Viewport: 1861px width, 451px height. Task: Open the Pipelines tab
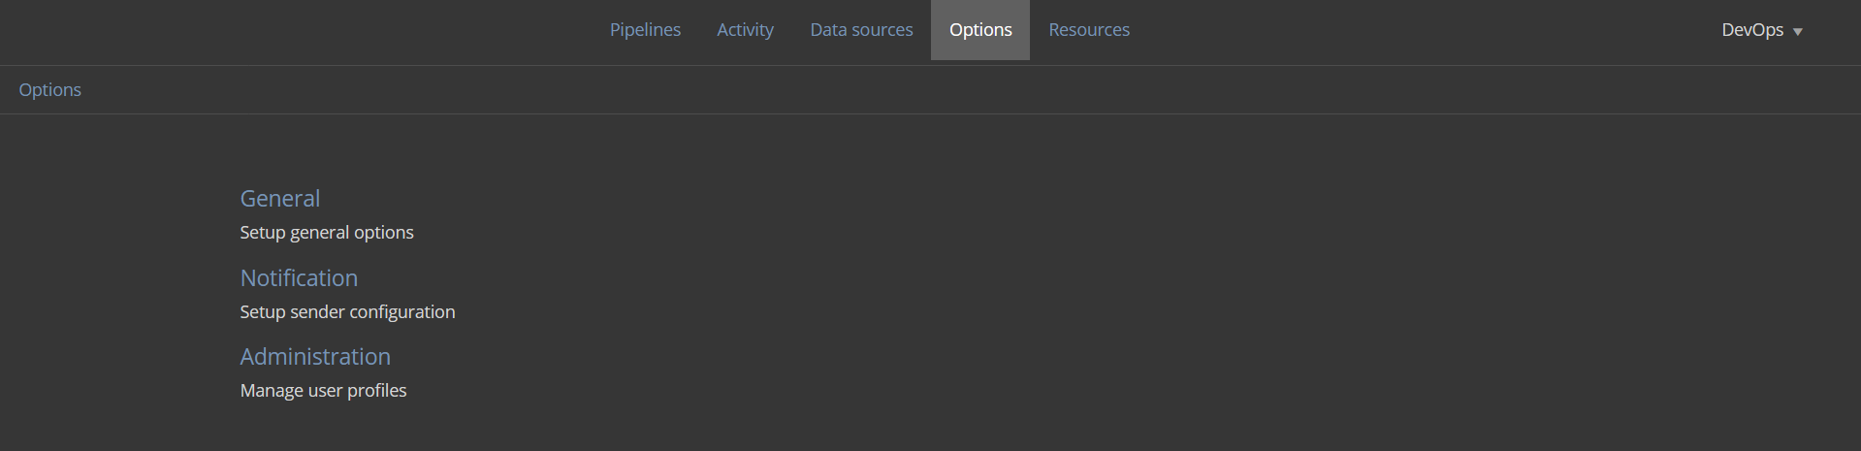(x=645, y=30)
